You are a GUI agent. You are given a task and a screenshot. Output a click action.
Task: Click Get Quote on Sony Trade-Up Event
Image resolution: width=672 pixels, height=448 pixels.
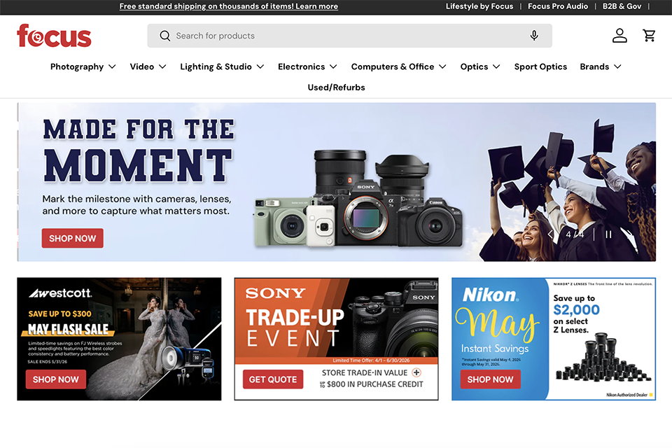pos(273,379)
